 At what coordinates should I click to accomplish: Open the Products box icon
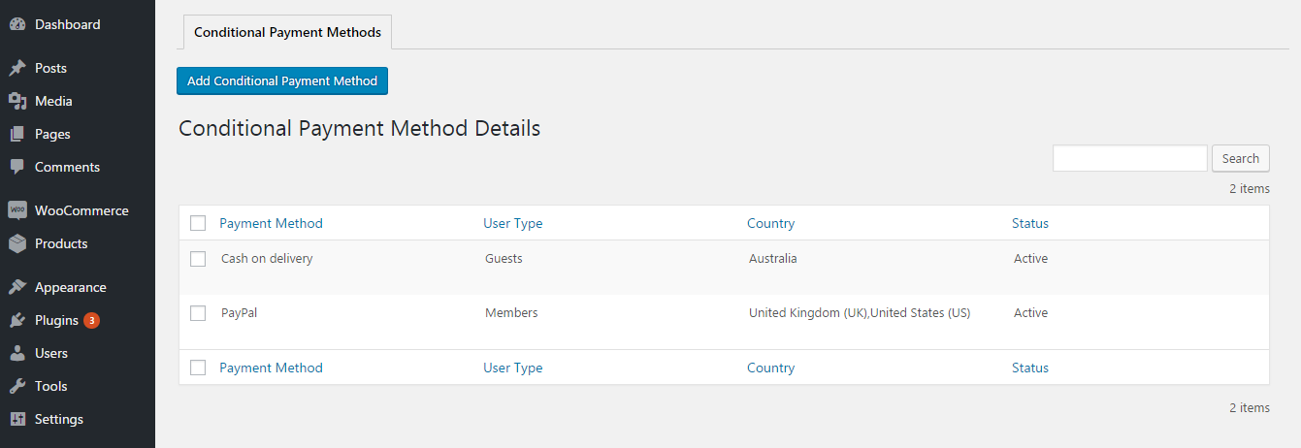click(x=16, y=243)
